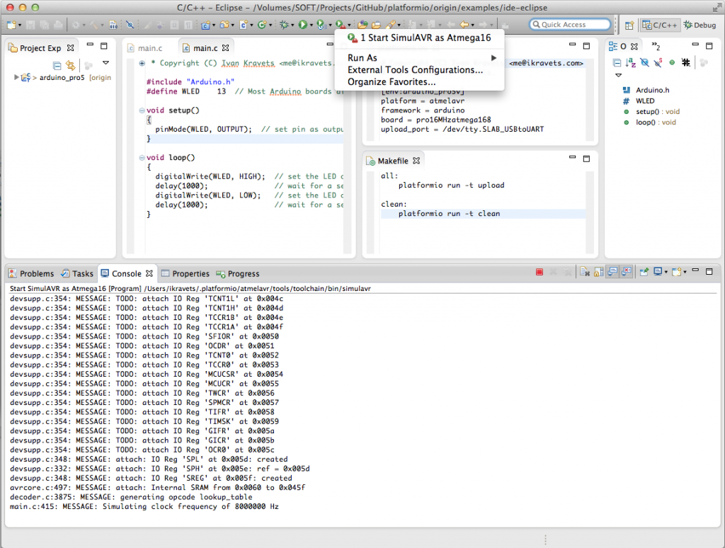Toggle Hide Fields in Outline toolbar
The image size is (725, 548).
[644, 62]
